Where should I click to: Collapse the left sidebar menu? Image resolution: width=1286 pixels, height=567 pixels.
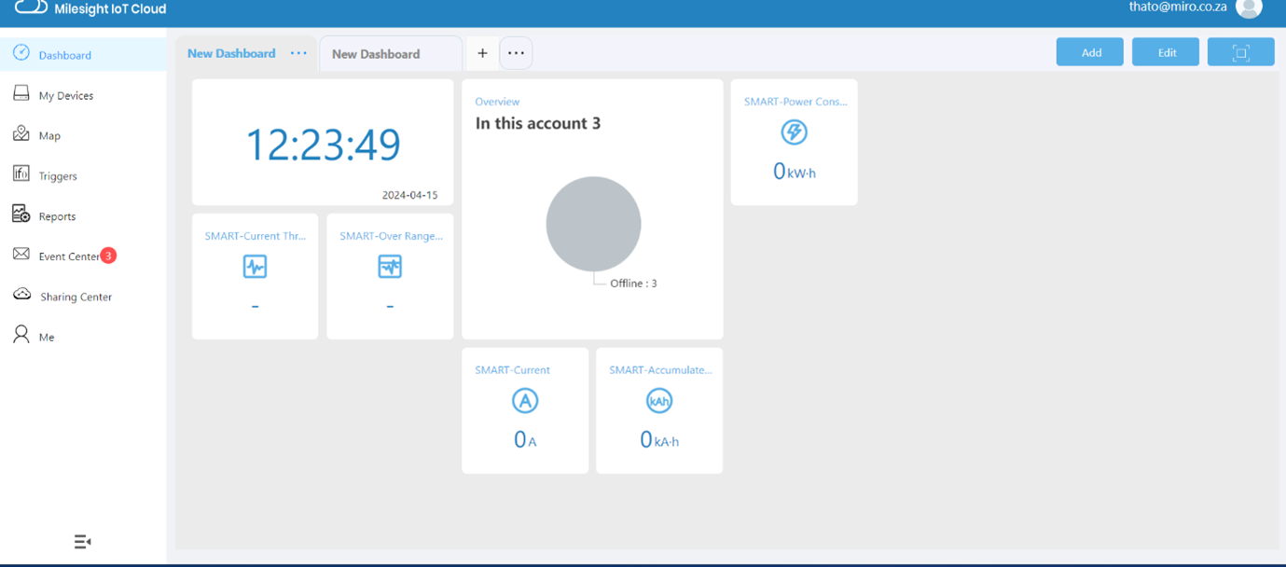(82, 542)
